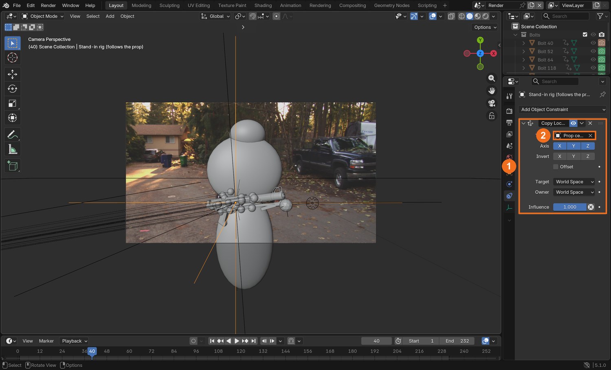Image resolution: width=611 pixels, height=370 pixels.
Task: Choose the Measure tool
Action: tap(13, 149)
